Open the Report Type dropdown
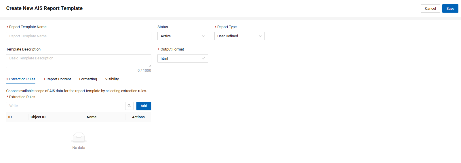Image resolution: width=461 pixels, height=163 pixels. click(239, 36)
